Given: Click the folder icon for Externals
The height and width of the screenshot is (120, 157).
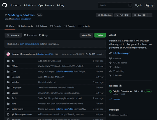Looking at the screenshot, I should pyautogui.click(x=8, y=77).
